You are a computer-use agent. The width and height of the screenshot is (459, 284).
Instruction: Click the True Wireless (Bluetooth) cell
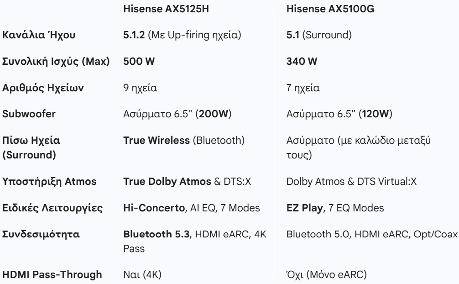[x=184, y=140]
